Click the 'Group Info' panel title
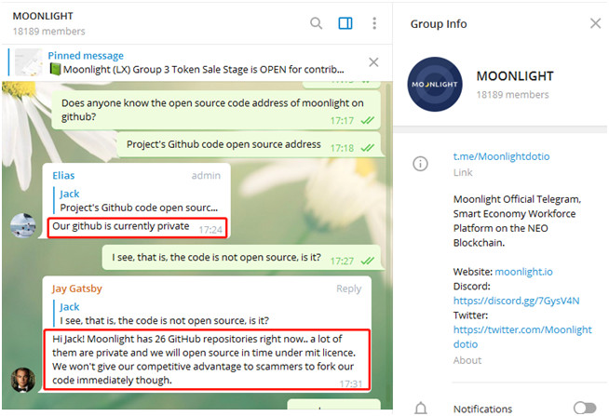 click(439, 24)
